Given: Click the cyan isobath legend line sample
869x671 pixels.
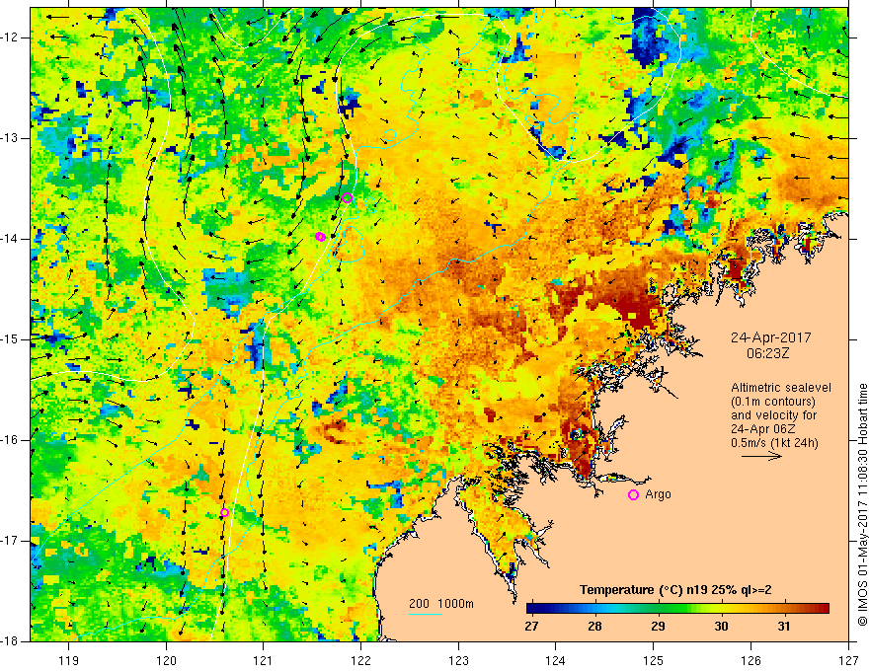Looking at the screenshot, I should tap(425, 614).
